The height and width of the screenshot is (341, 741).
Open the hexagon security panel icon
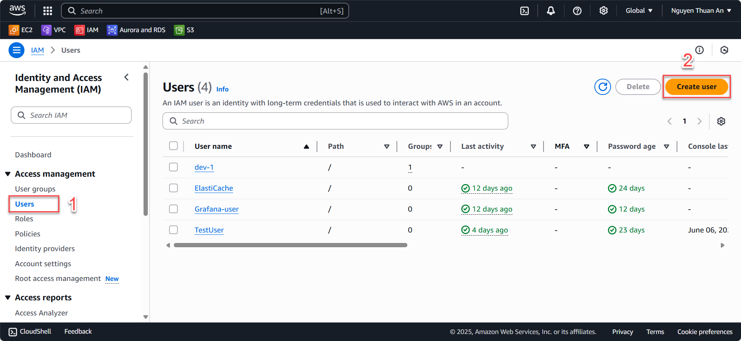click(x=724, y=50)
